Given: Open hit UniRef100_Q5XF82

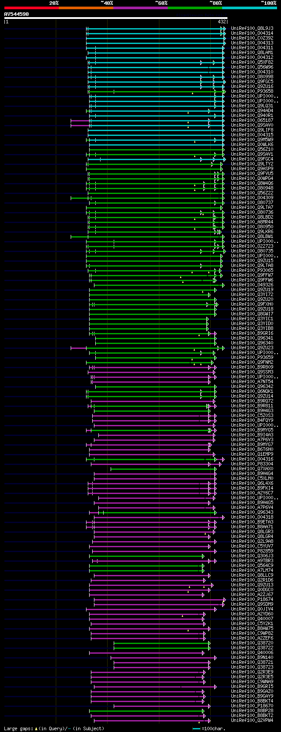Looking at the screenshot, I should [x=252, y=62].
